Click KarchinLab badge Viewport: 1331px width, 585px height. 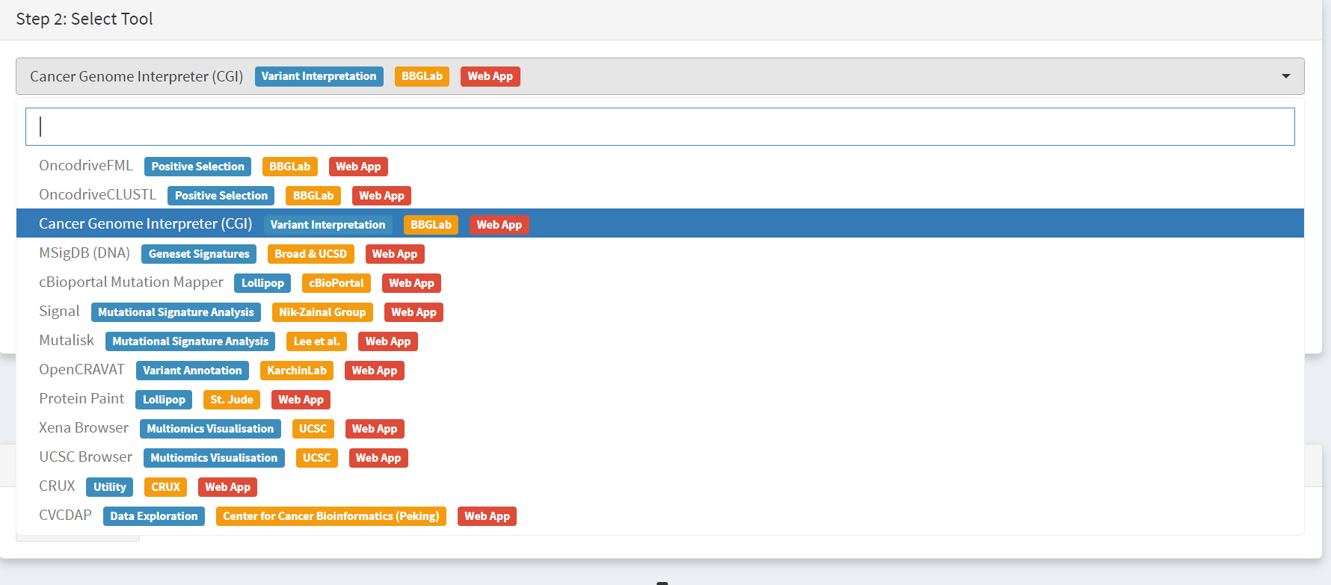click(297, 371)
